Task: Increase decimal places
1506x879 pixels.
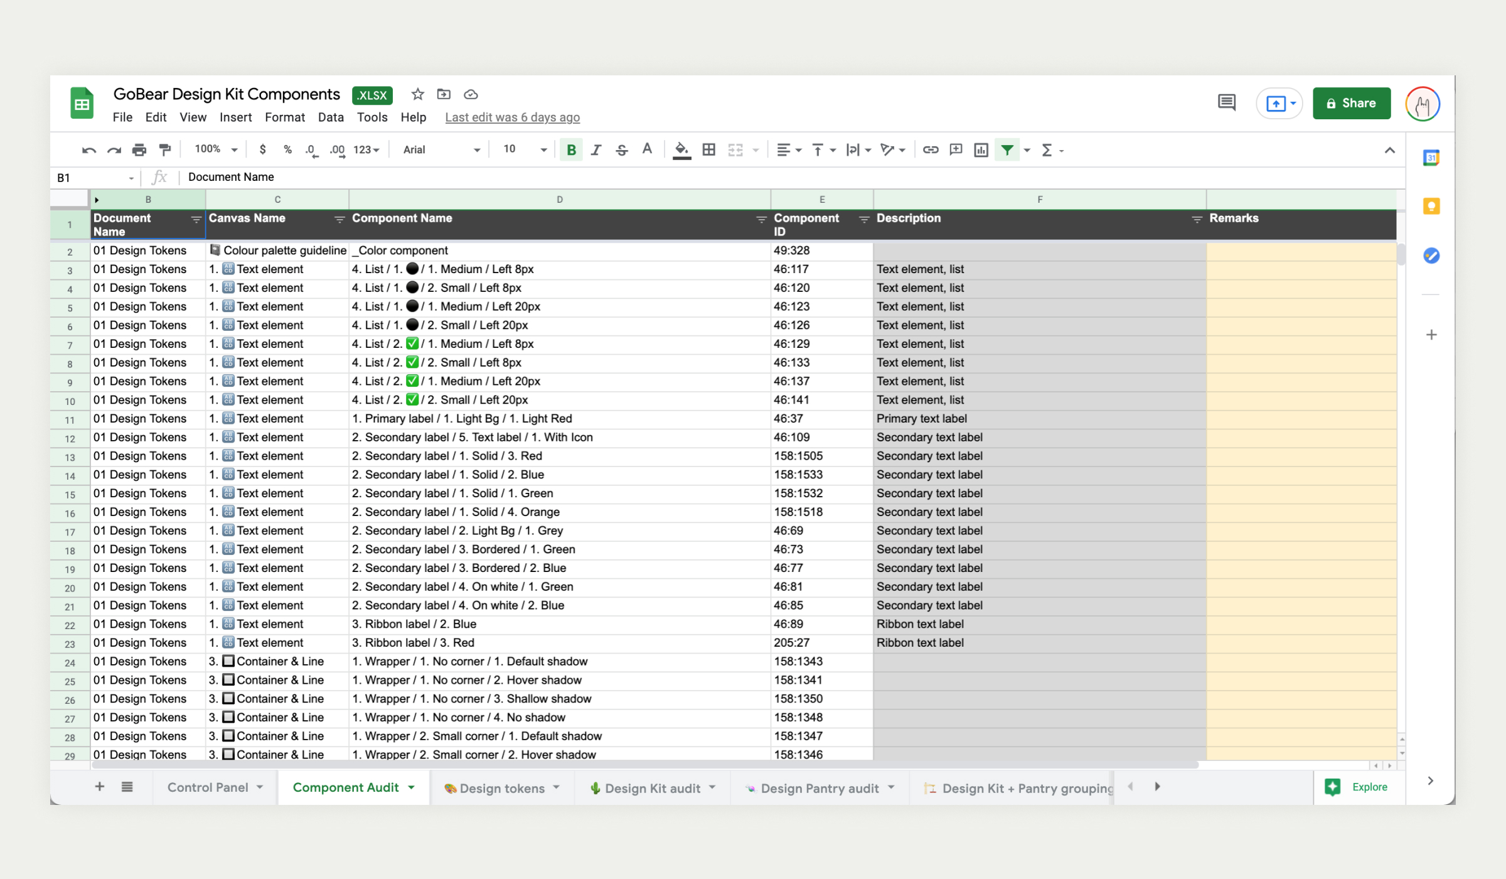Action: (337, 150)
